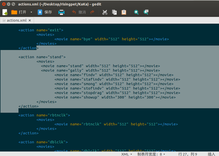Click the print icon
The height and width of the screenshot is (156, 219).
(61, 12)
